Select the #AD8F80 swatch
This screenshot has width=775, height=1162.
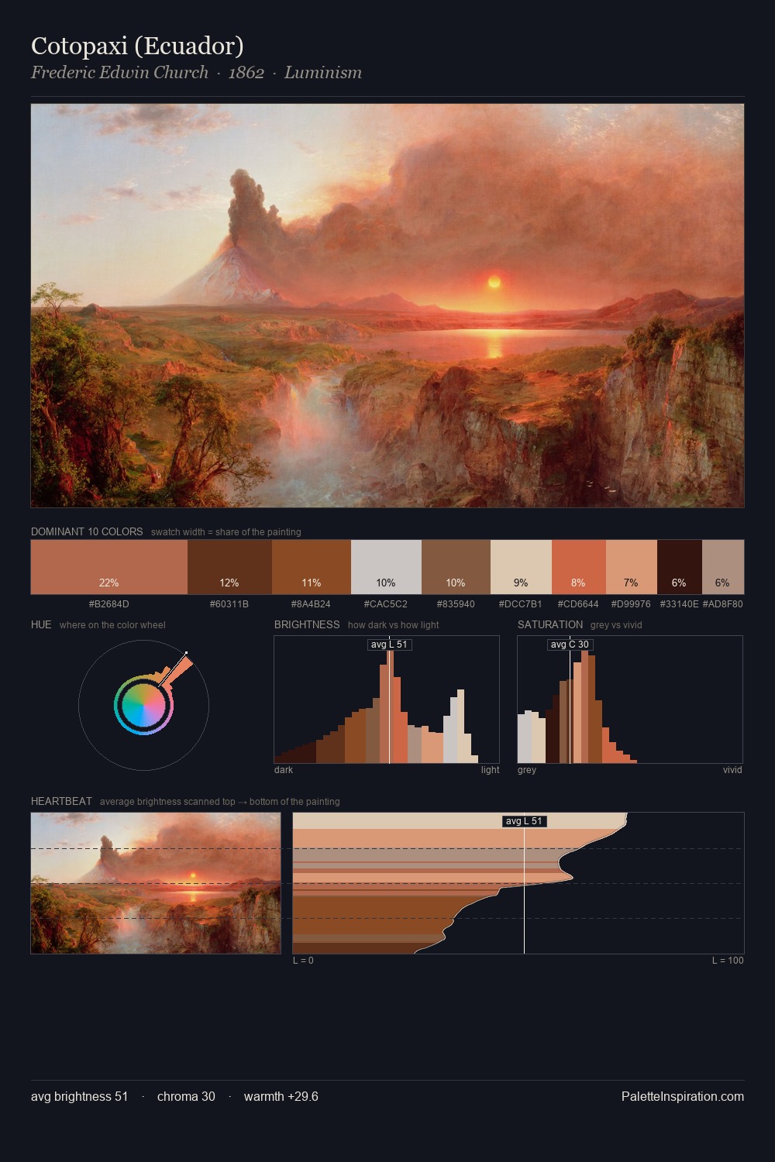pyautogui.click(x=723, y=567)
